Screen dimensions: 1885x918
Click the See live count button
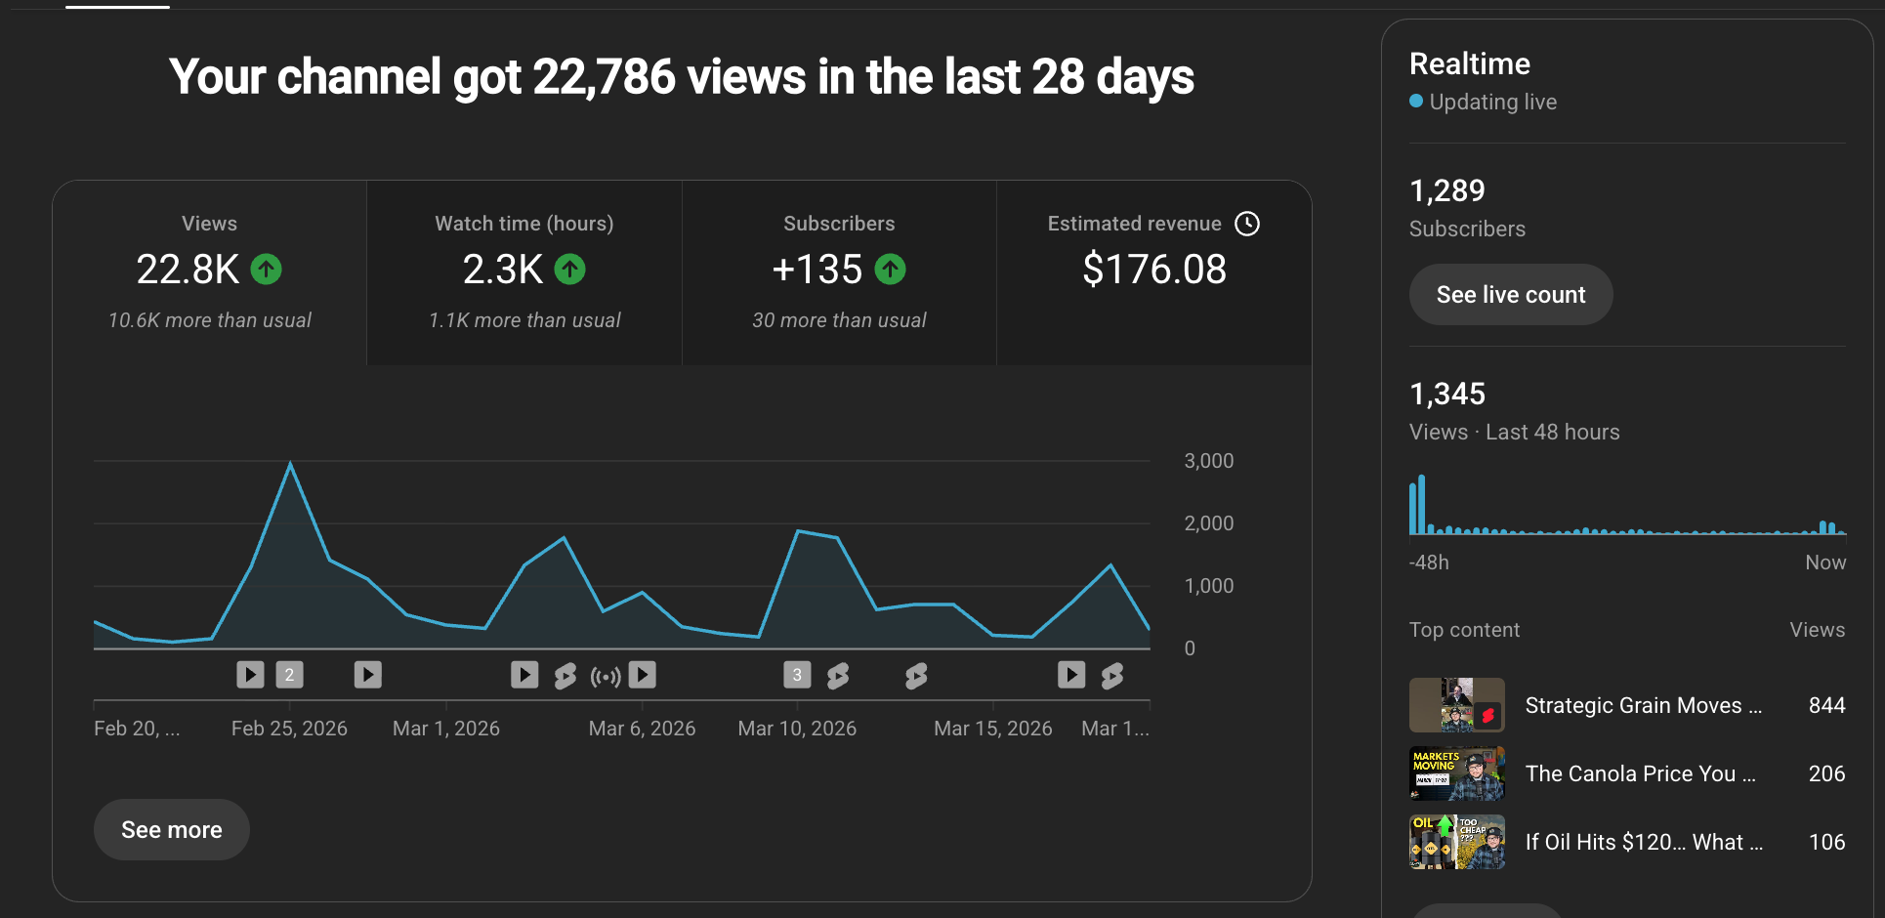[x=1510, y=294]
